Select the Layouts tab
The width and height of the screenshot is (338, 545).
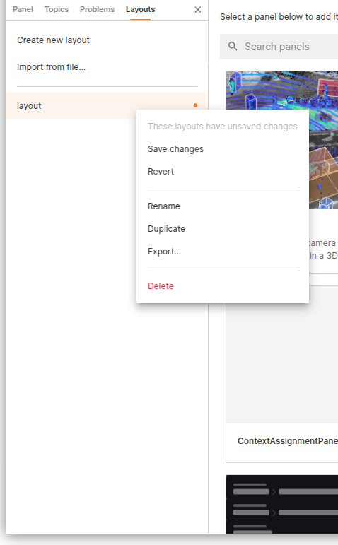tap(141, 9)
